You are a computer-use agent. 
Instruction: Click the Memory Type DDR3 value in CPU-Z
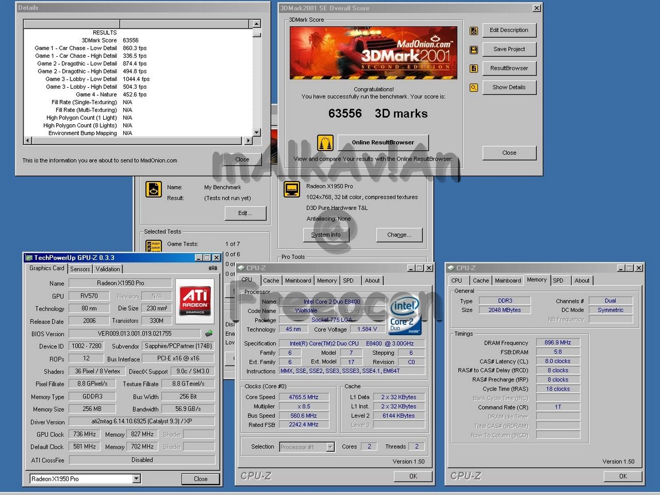[x=505, y=301]
